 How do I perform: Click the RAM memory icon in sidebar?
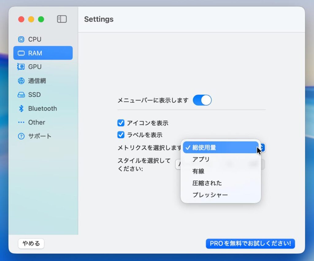pos(21,53)
